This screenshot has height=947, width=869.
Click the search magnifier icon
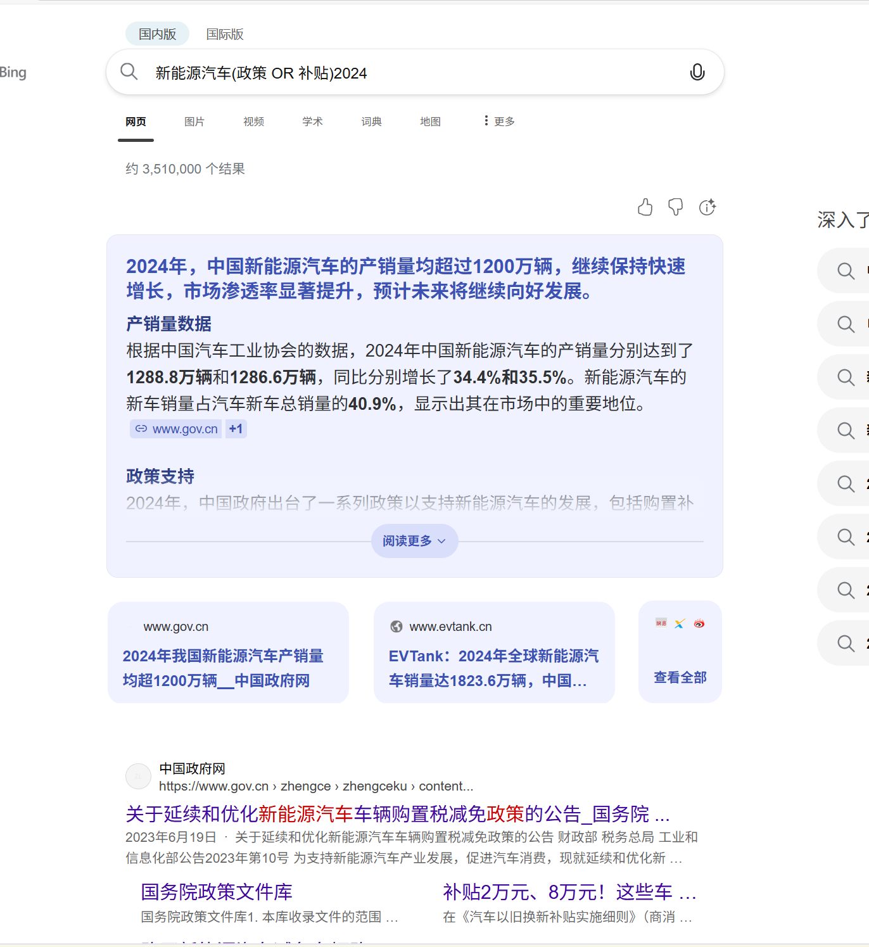coord(129,72)
